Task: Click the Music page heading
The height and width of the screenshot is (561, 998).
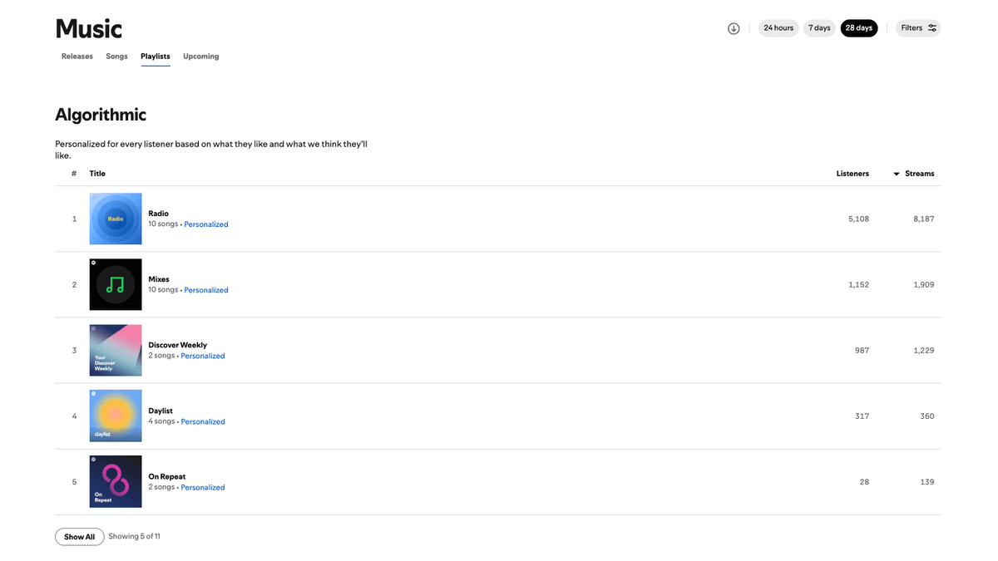Action: (89, 28)
